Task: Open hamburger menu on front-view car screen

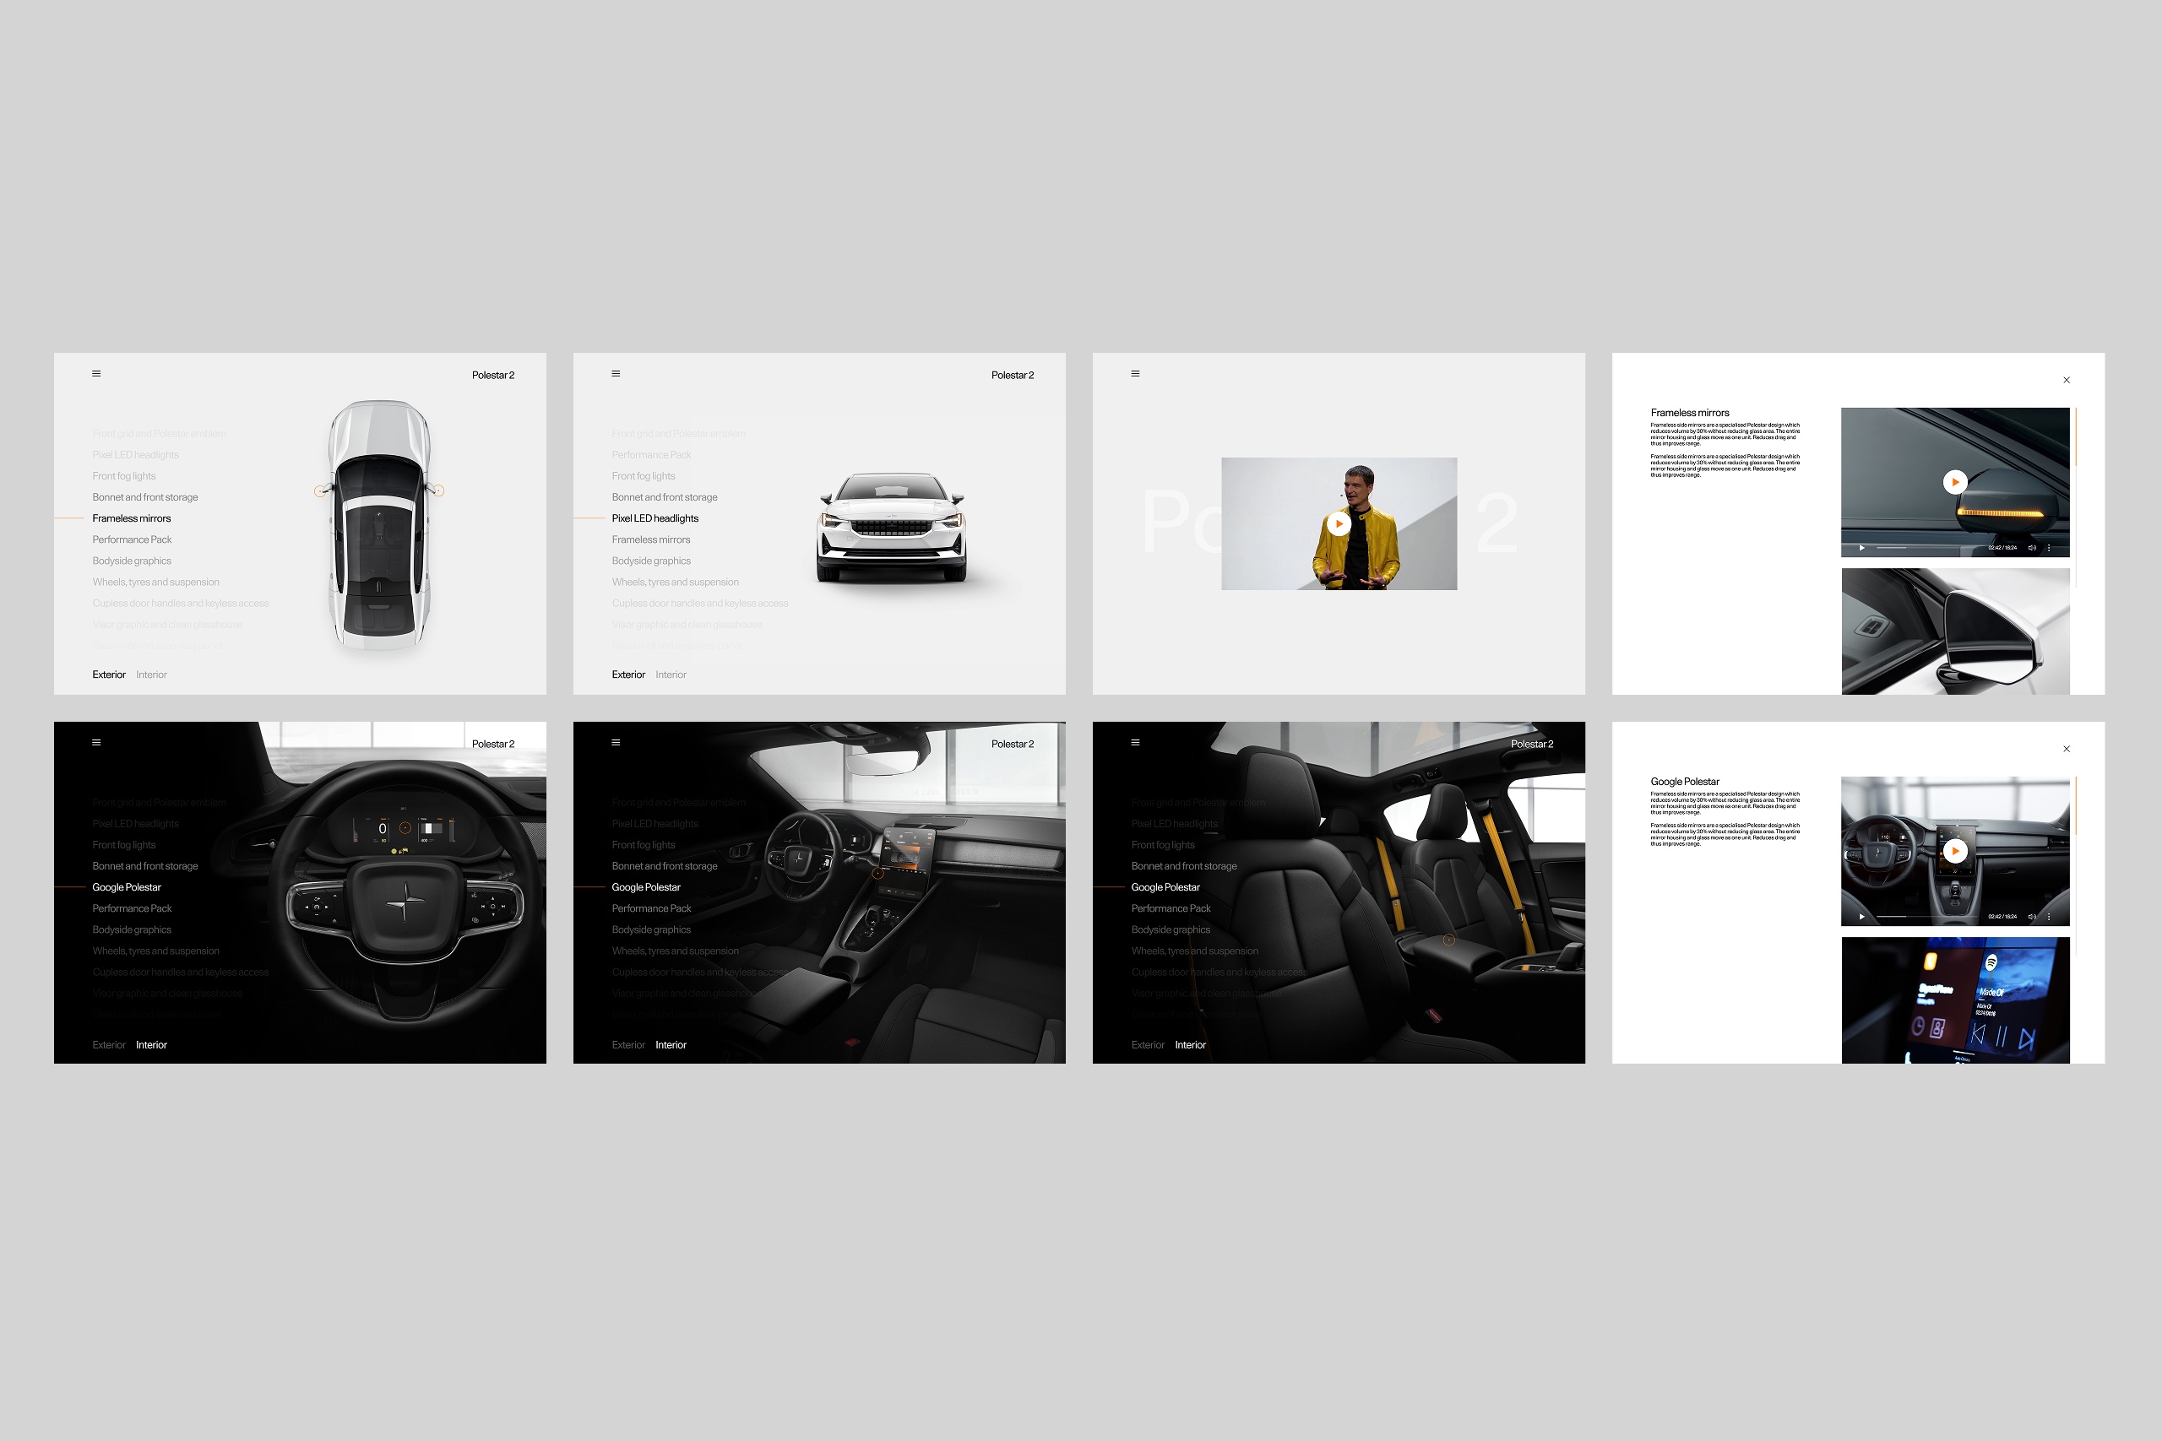Action: coord(616,374)
